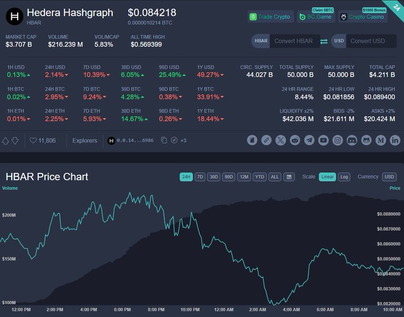Image resolution: width=404 pixels, height=317 pixels.
Task: Click the Price axis label
Action: (394, 188)
